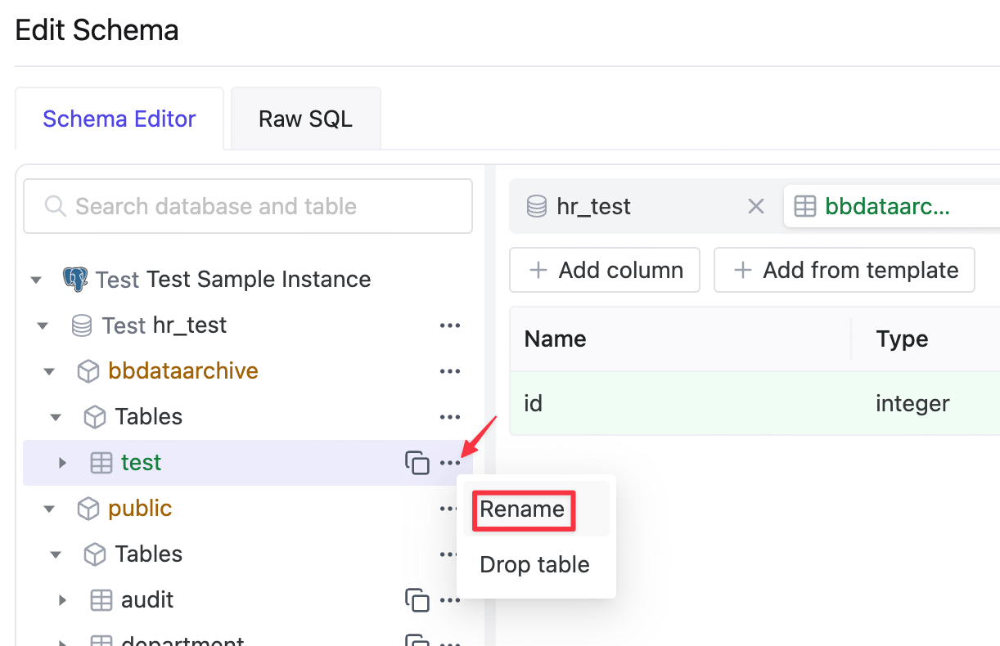Close the hr_test tab
Image resolution: width=1000 pixels, height=646 pixels.
click(756, 206)
